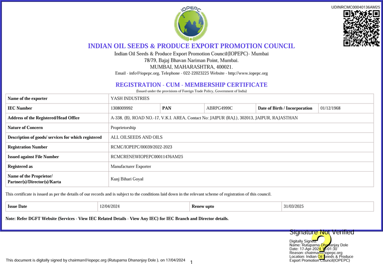Click the page number 1

click(191, 262)
